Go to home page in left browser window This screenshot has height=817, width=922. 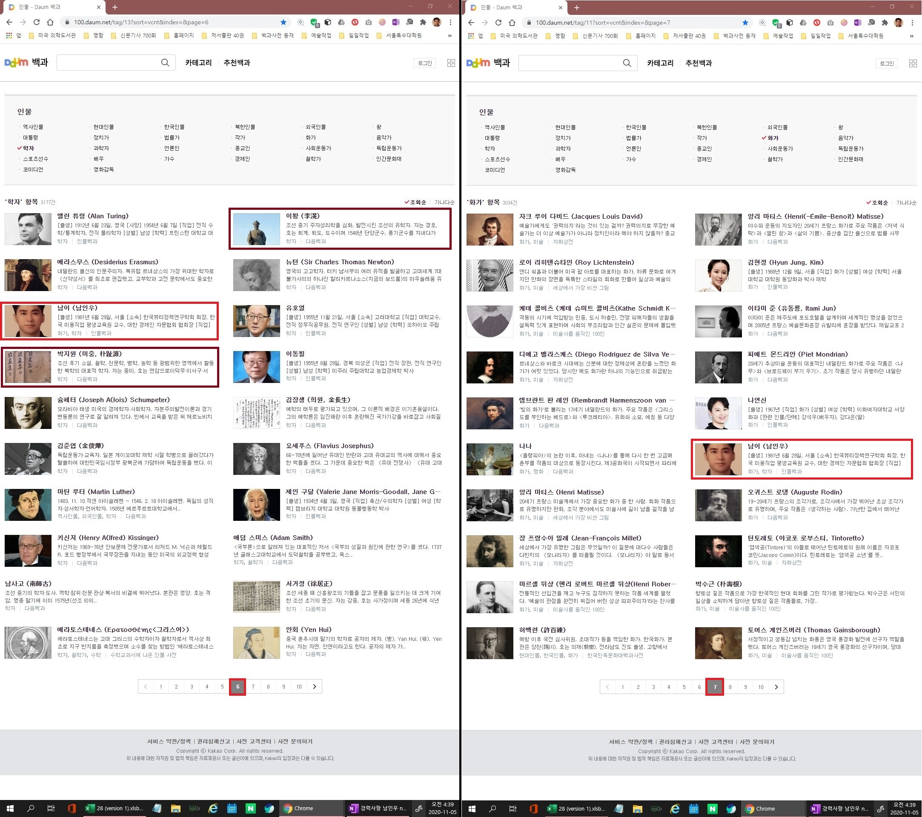(50, 22)
